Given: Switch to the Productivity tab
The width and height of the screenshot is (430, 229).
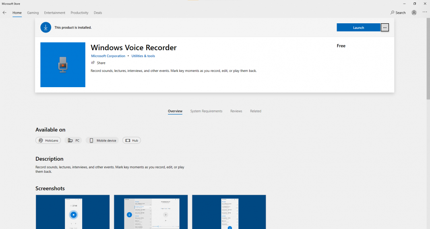Looking at the screenshot, I should click(x=80, y=12).
